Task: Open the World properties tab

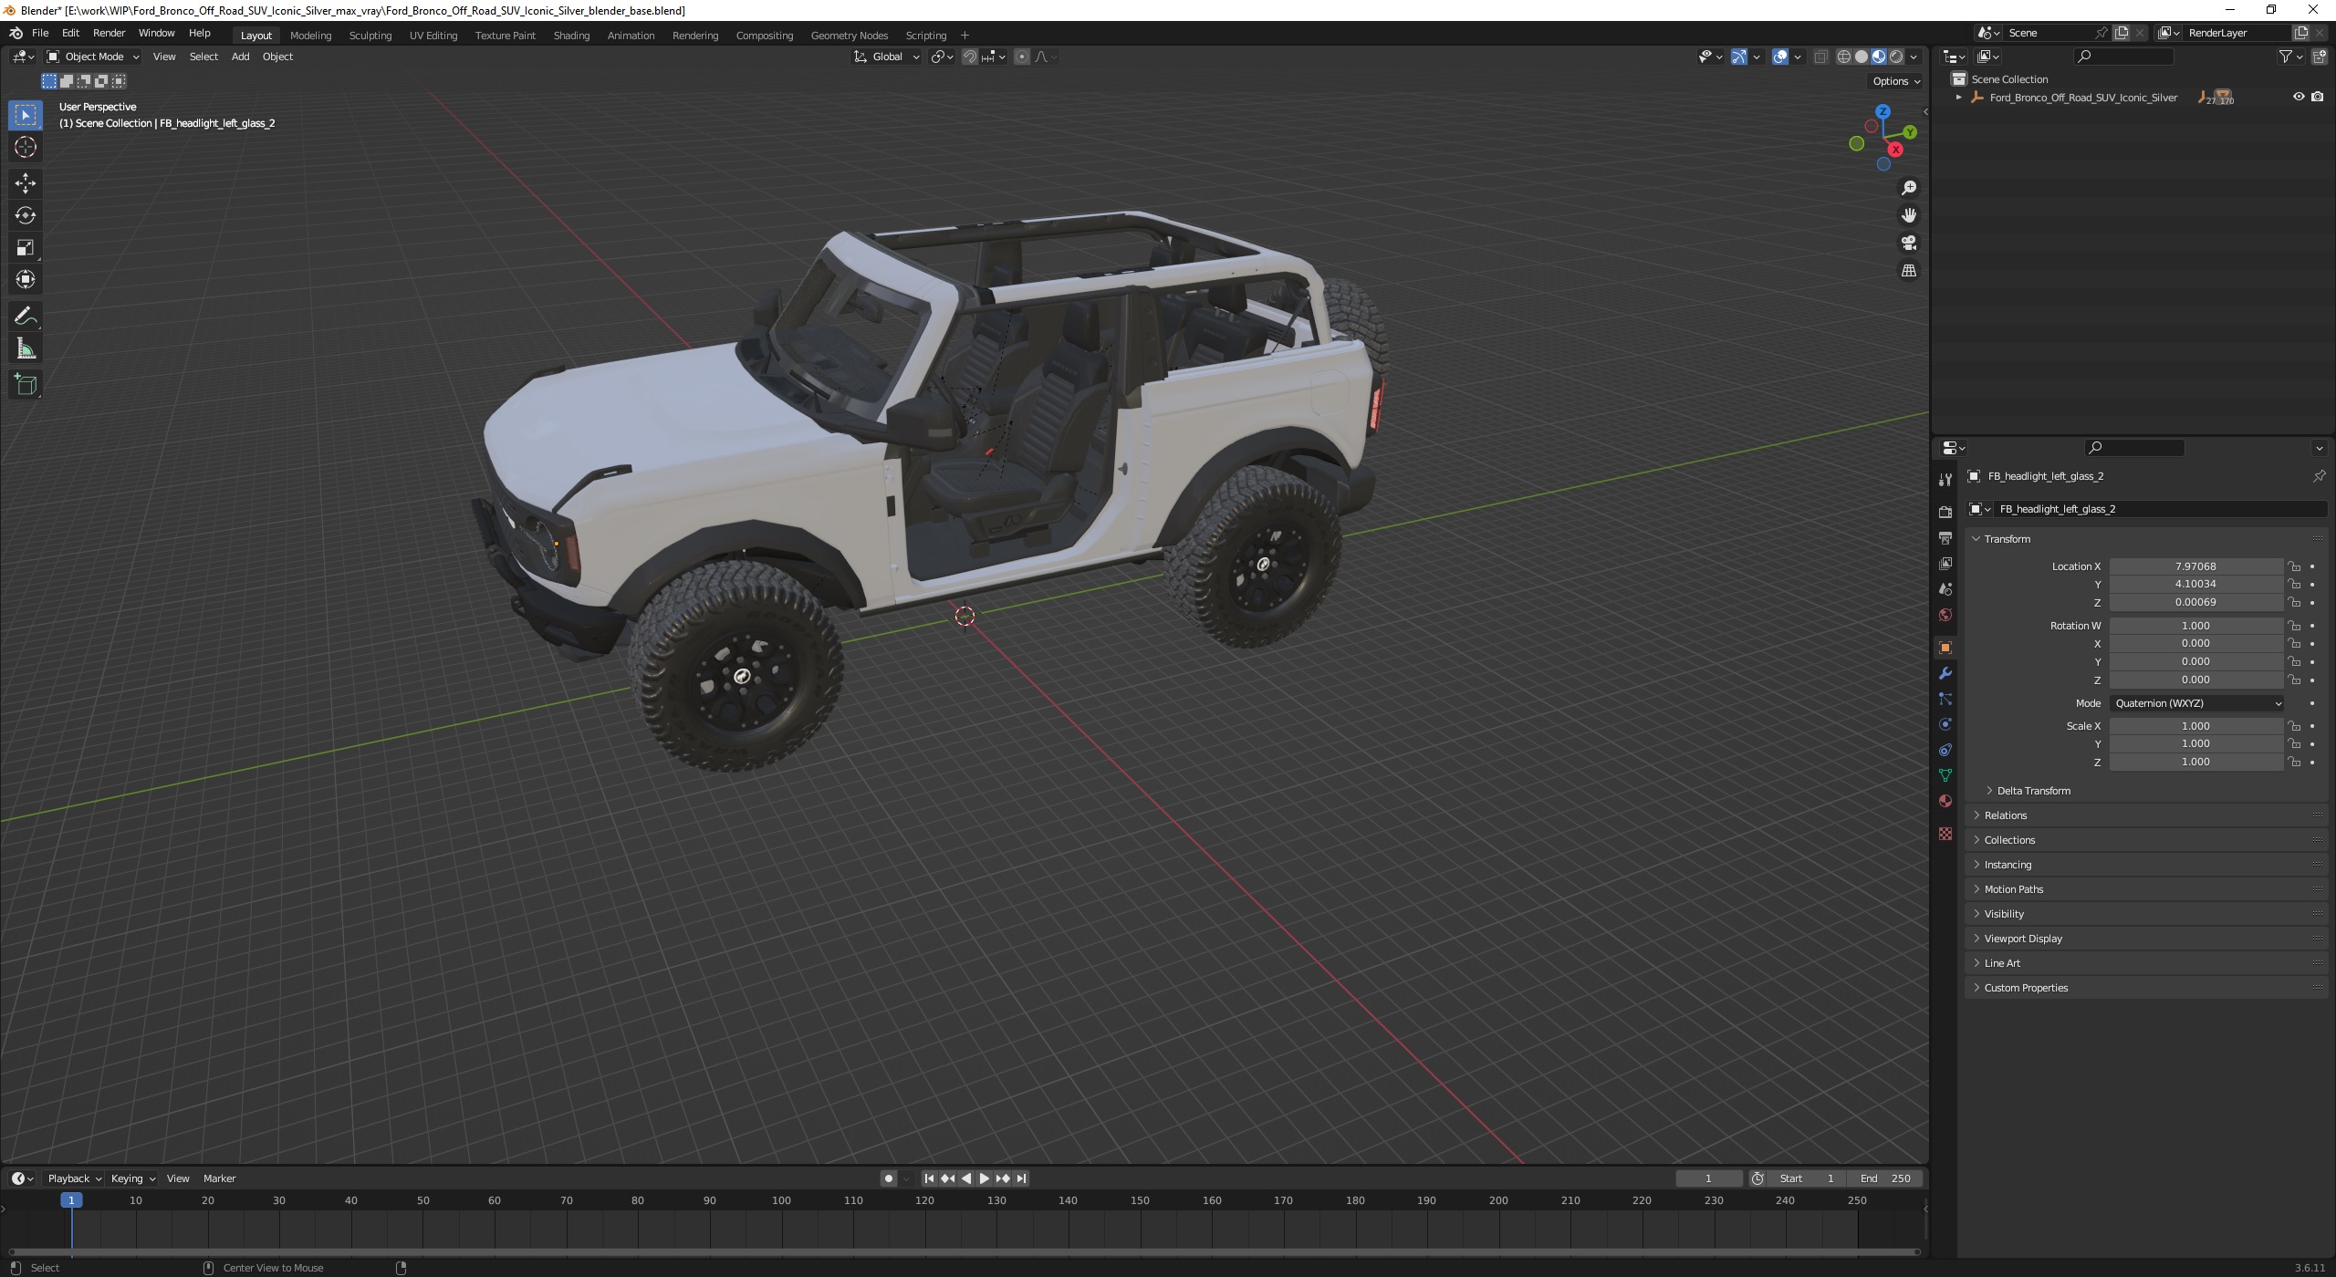Action: pyautogui.click(x=1945, y=615)
